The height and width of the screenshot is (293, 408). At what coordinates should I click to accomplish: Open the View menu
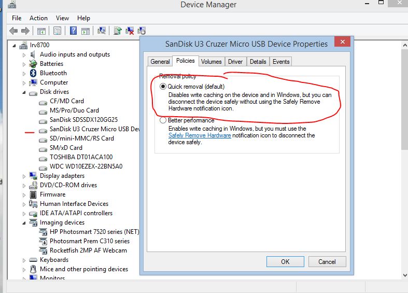pyautogui.click(x=62, y=18)
